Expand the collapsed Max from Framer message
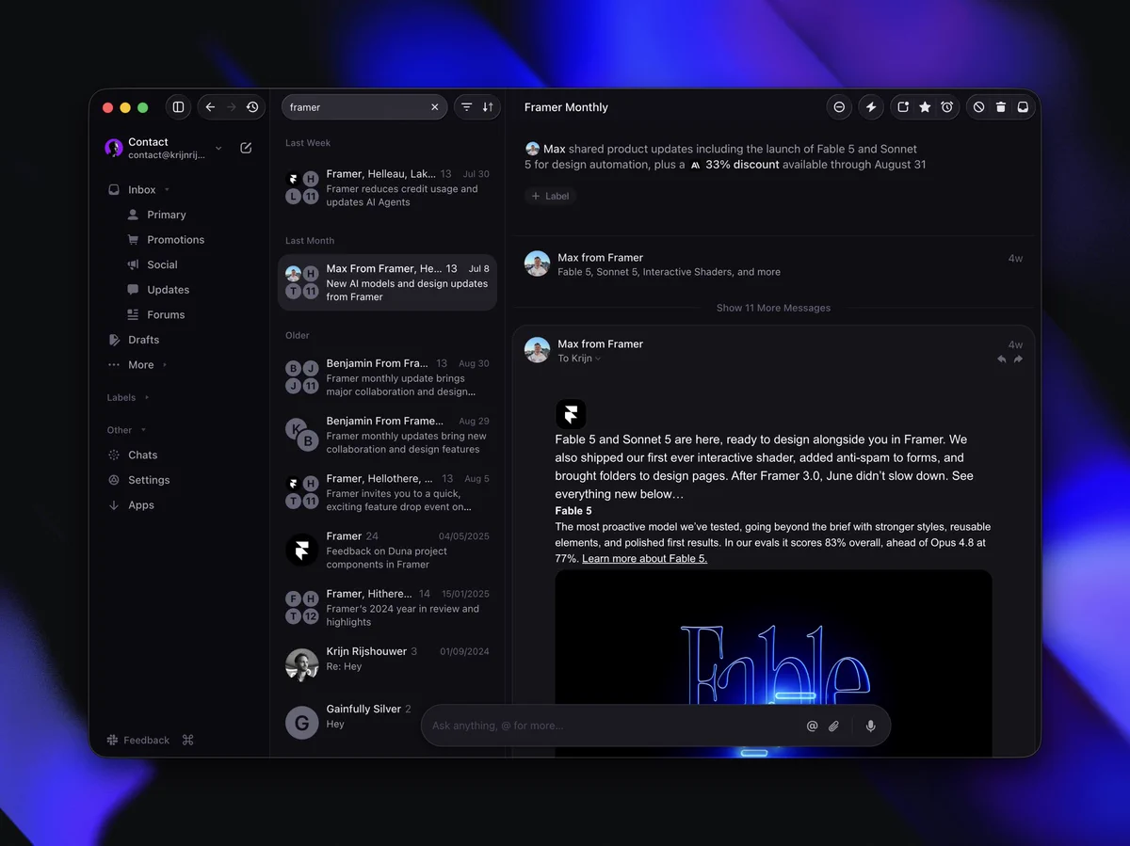This screenshot has width=1130, height=846. pyautogui.click(x=773, y=264)
